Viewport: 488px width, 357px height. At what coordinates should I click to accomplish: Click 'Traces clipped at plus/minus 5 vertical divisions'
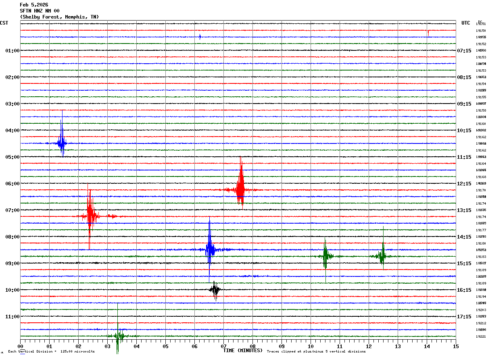click(316, 352)
